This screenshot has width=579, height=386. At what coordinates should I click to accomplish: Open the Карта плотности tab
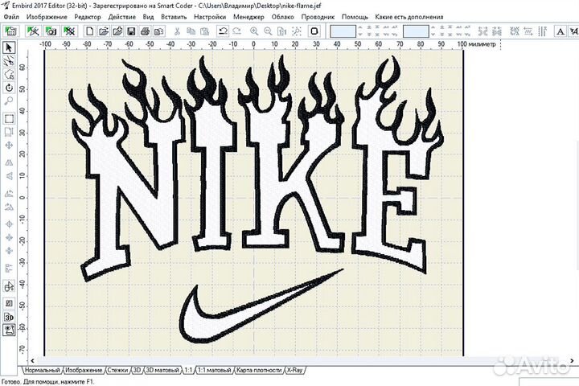[257, 371]
